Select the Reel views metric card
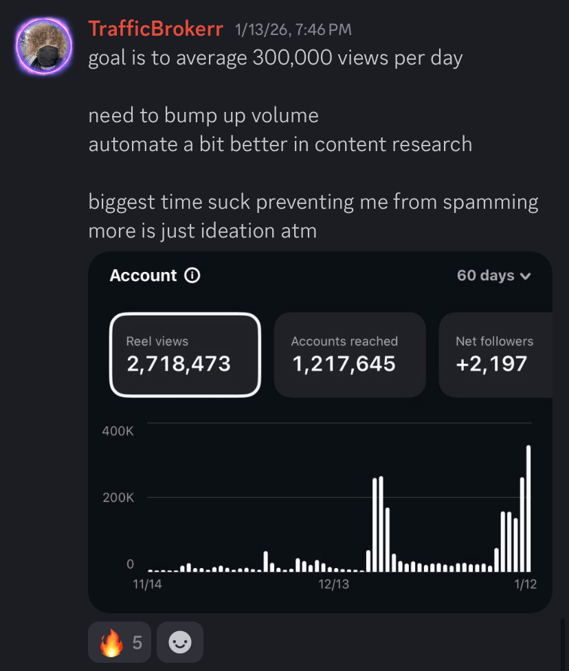The width and height of the screenshot is (569, 671). coord(185,354)
